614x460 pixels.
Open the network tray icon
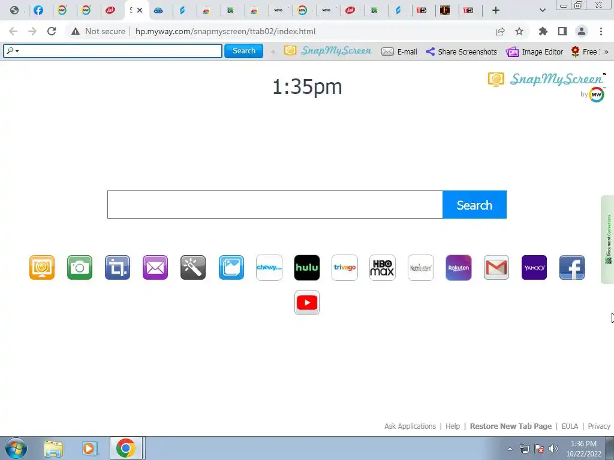pyautogui.click(x=524, y=449)
